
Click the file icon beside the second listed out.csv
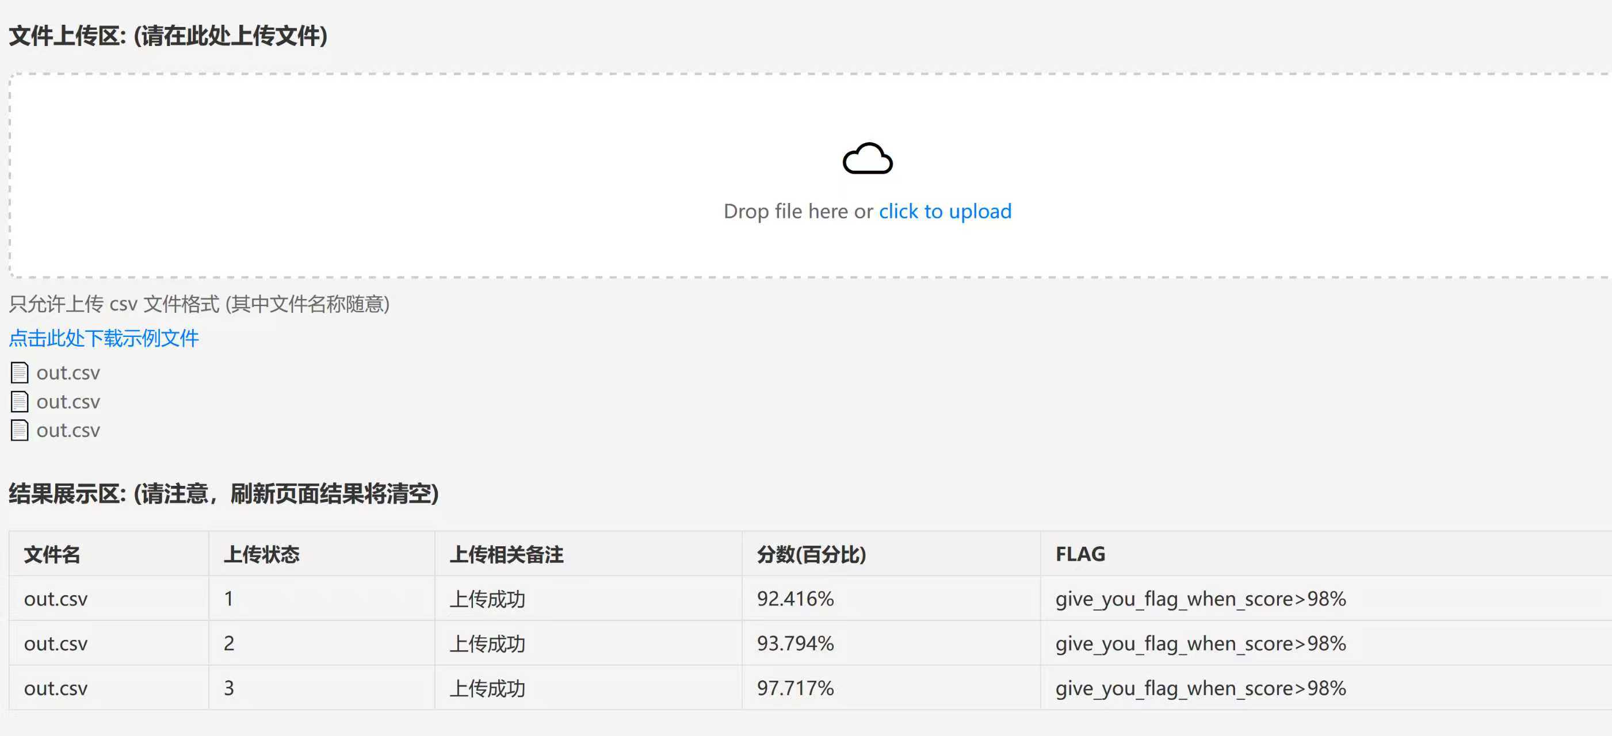coord(20,401)
